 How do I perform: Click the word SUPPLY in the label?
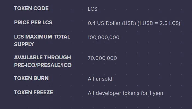click(24, 44)
